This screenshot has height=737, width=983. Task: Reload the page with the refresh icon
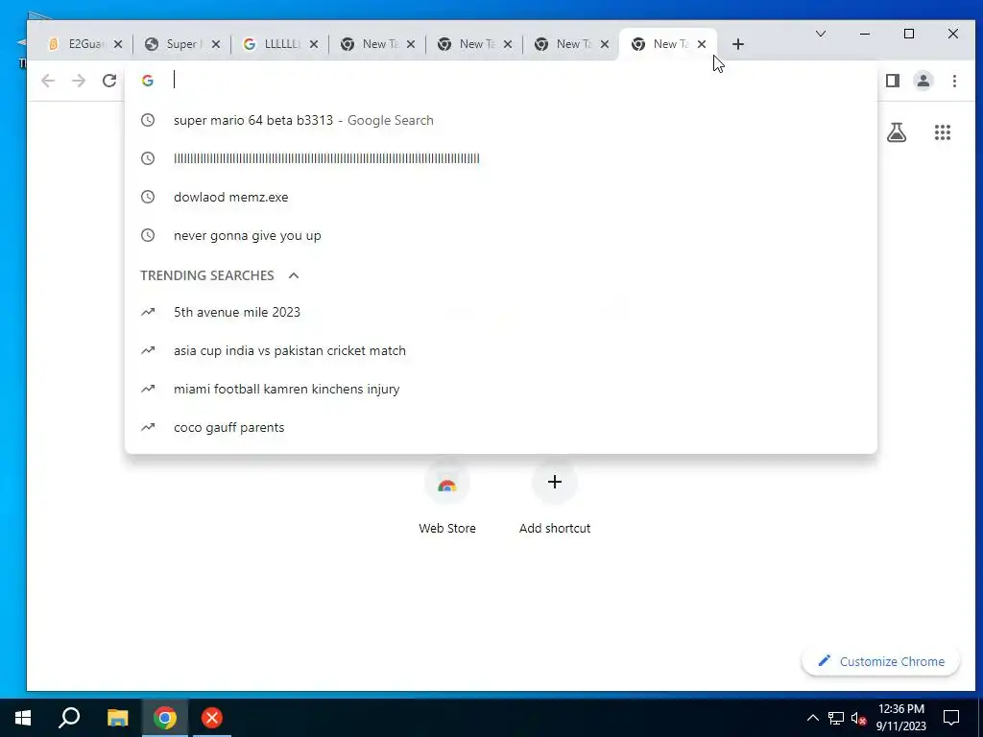(109, 81)
